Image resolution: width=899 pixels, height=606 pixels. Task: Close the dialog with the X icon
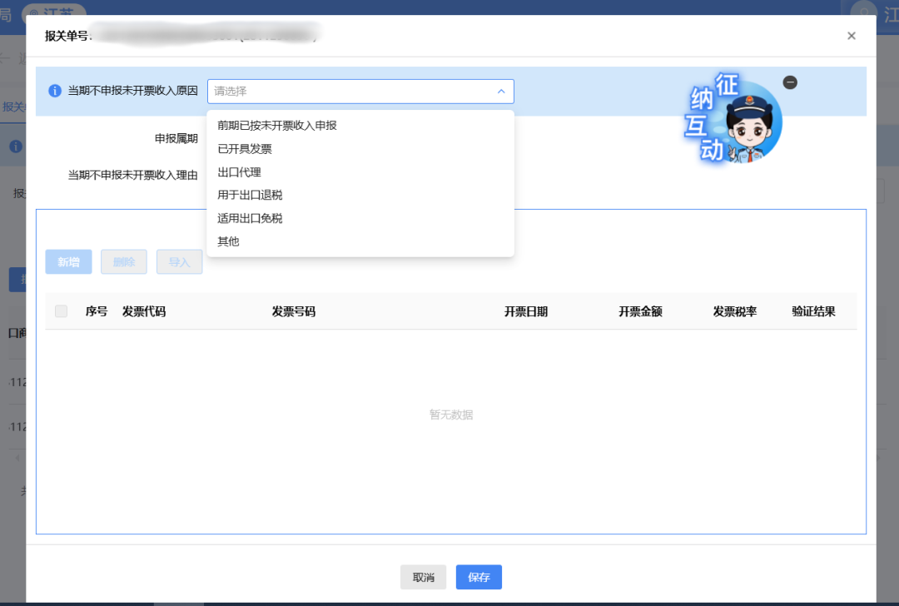click(851, 36)
